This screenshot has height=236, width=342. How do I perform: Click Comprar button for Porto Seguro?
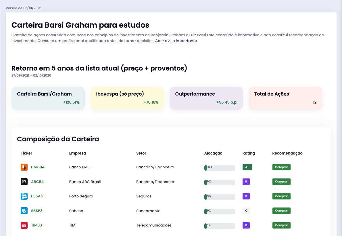point(281,196)
